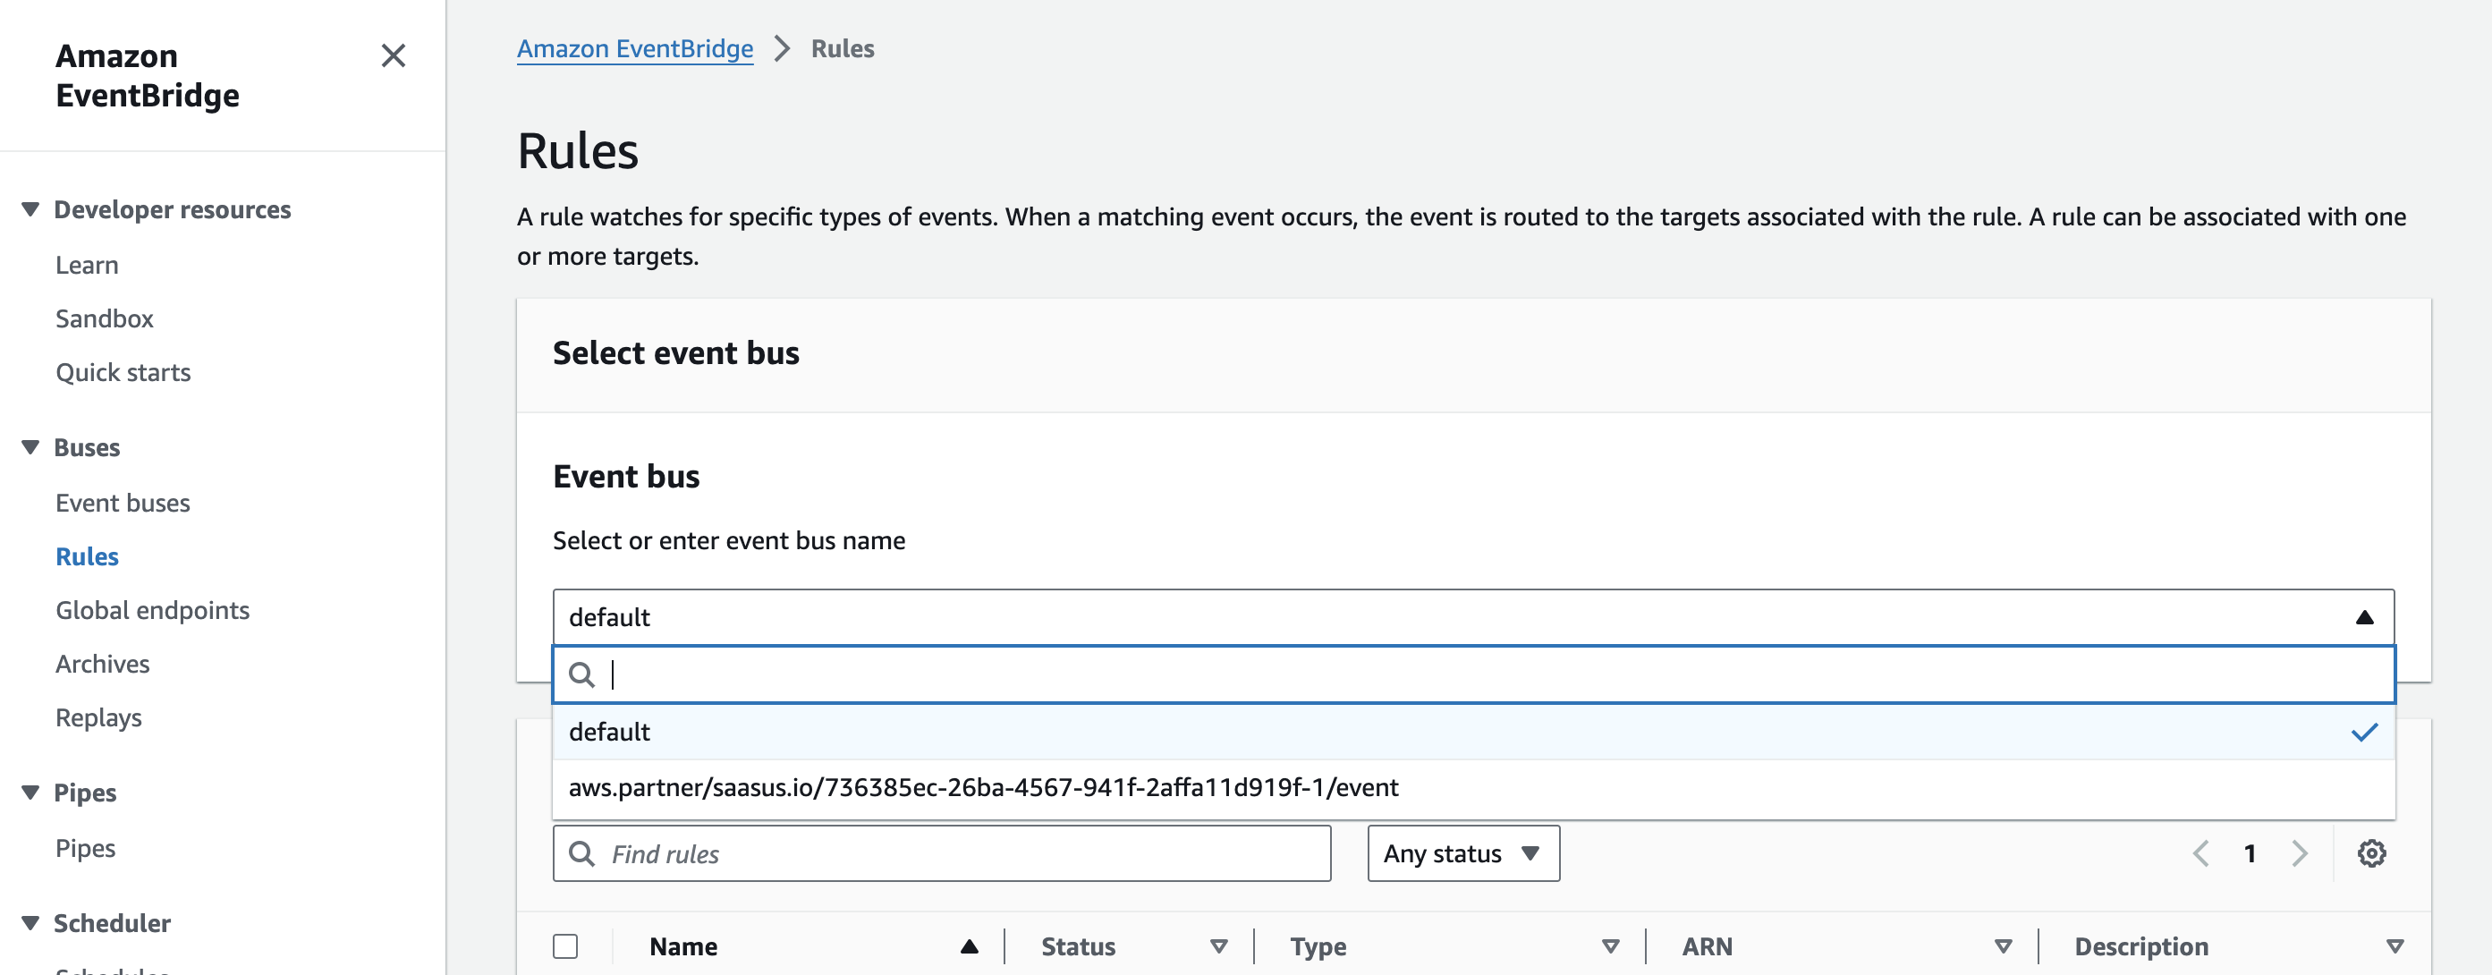The image size is (2492, 975).
Task: Collapse the Scheduler section
Action: 30,924
